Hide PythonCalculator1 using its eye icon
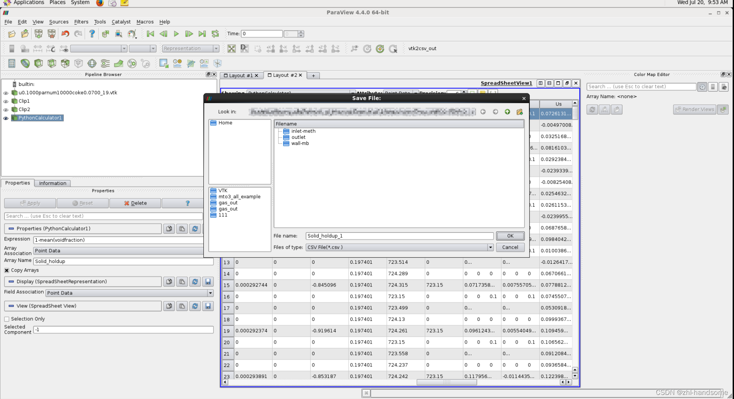Image resolution: width=734 pixels, height=399 pixels. (x=6, y=118)
